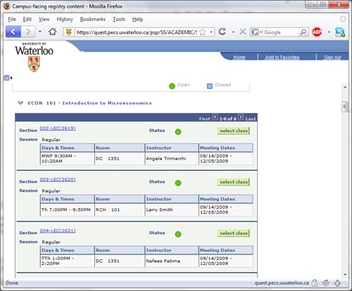Select class for section 004-LEC
The width and height of the screenshot is (352, 291).
pos(234,233)
